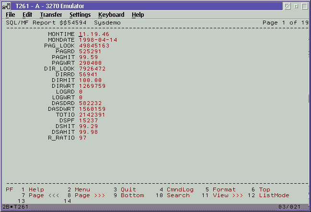Restore the emulator window size

pyautogui.click(x=296, y=6)
